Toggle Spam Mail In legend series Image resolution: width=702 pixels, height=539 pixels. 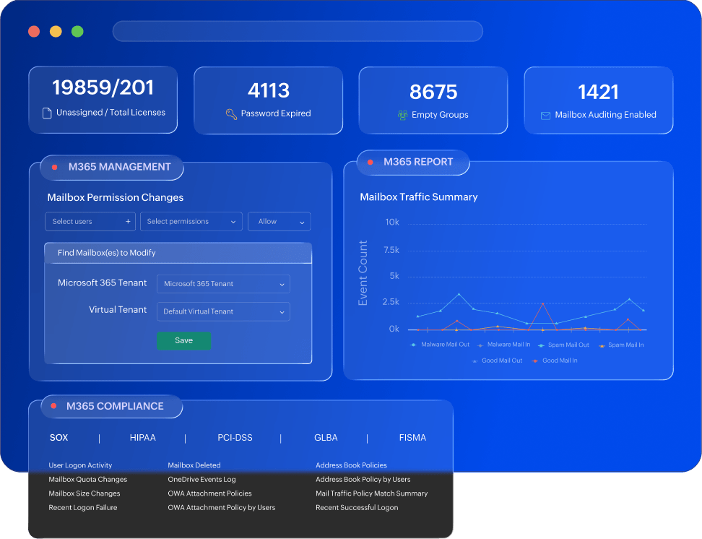coord(621,345)
